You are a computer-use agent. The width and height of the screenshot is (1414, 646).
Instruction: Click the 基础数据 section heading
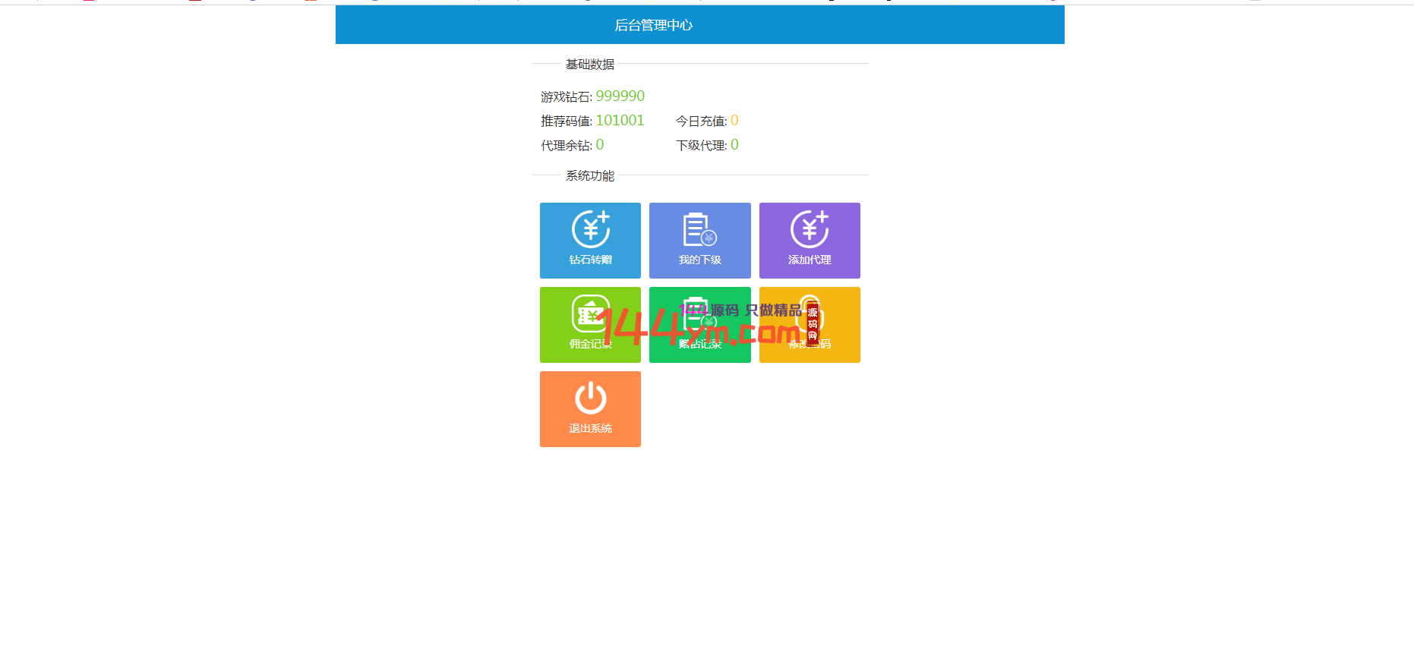tap(589, 65)
